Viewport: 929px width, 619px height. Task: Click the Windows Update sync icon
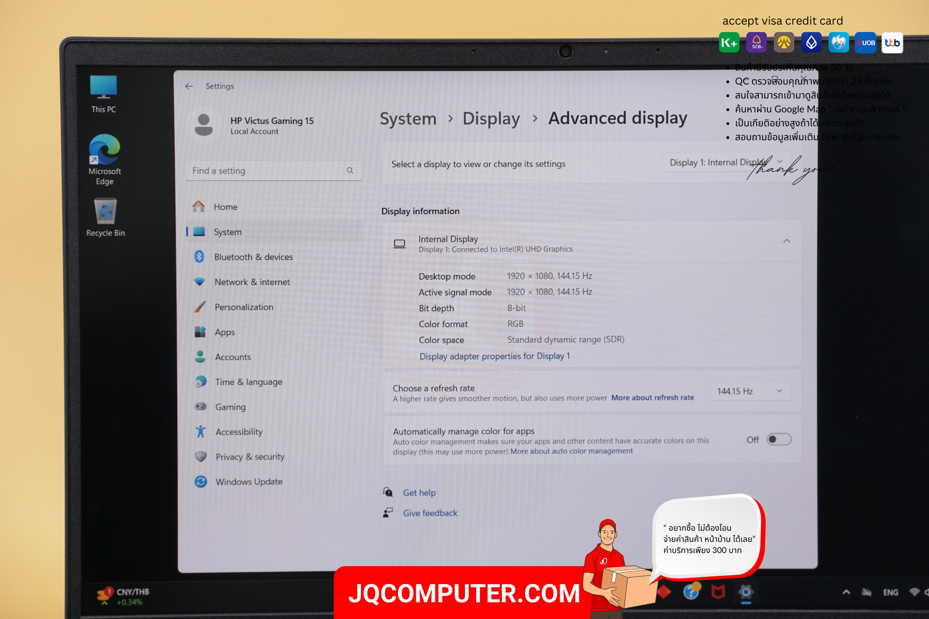[x=201, y=482]
